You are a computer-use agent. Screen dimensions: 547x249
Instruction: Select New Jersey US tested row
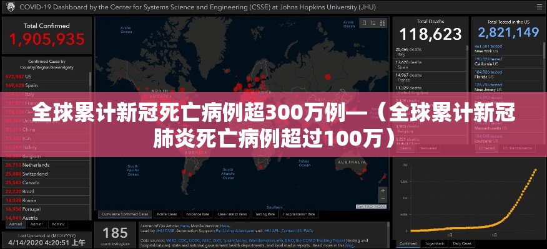point(506,87)
